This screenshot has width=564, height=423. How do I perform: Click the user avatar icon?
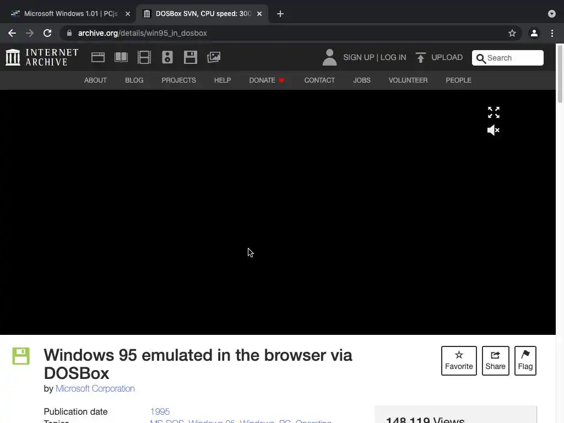pos(329,57)
